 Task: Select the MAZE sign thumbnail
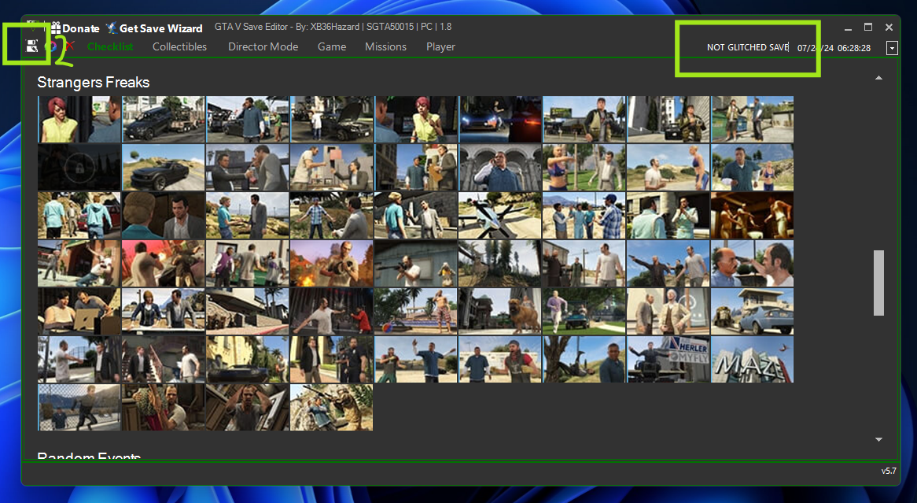(x=752, y=360)
